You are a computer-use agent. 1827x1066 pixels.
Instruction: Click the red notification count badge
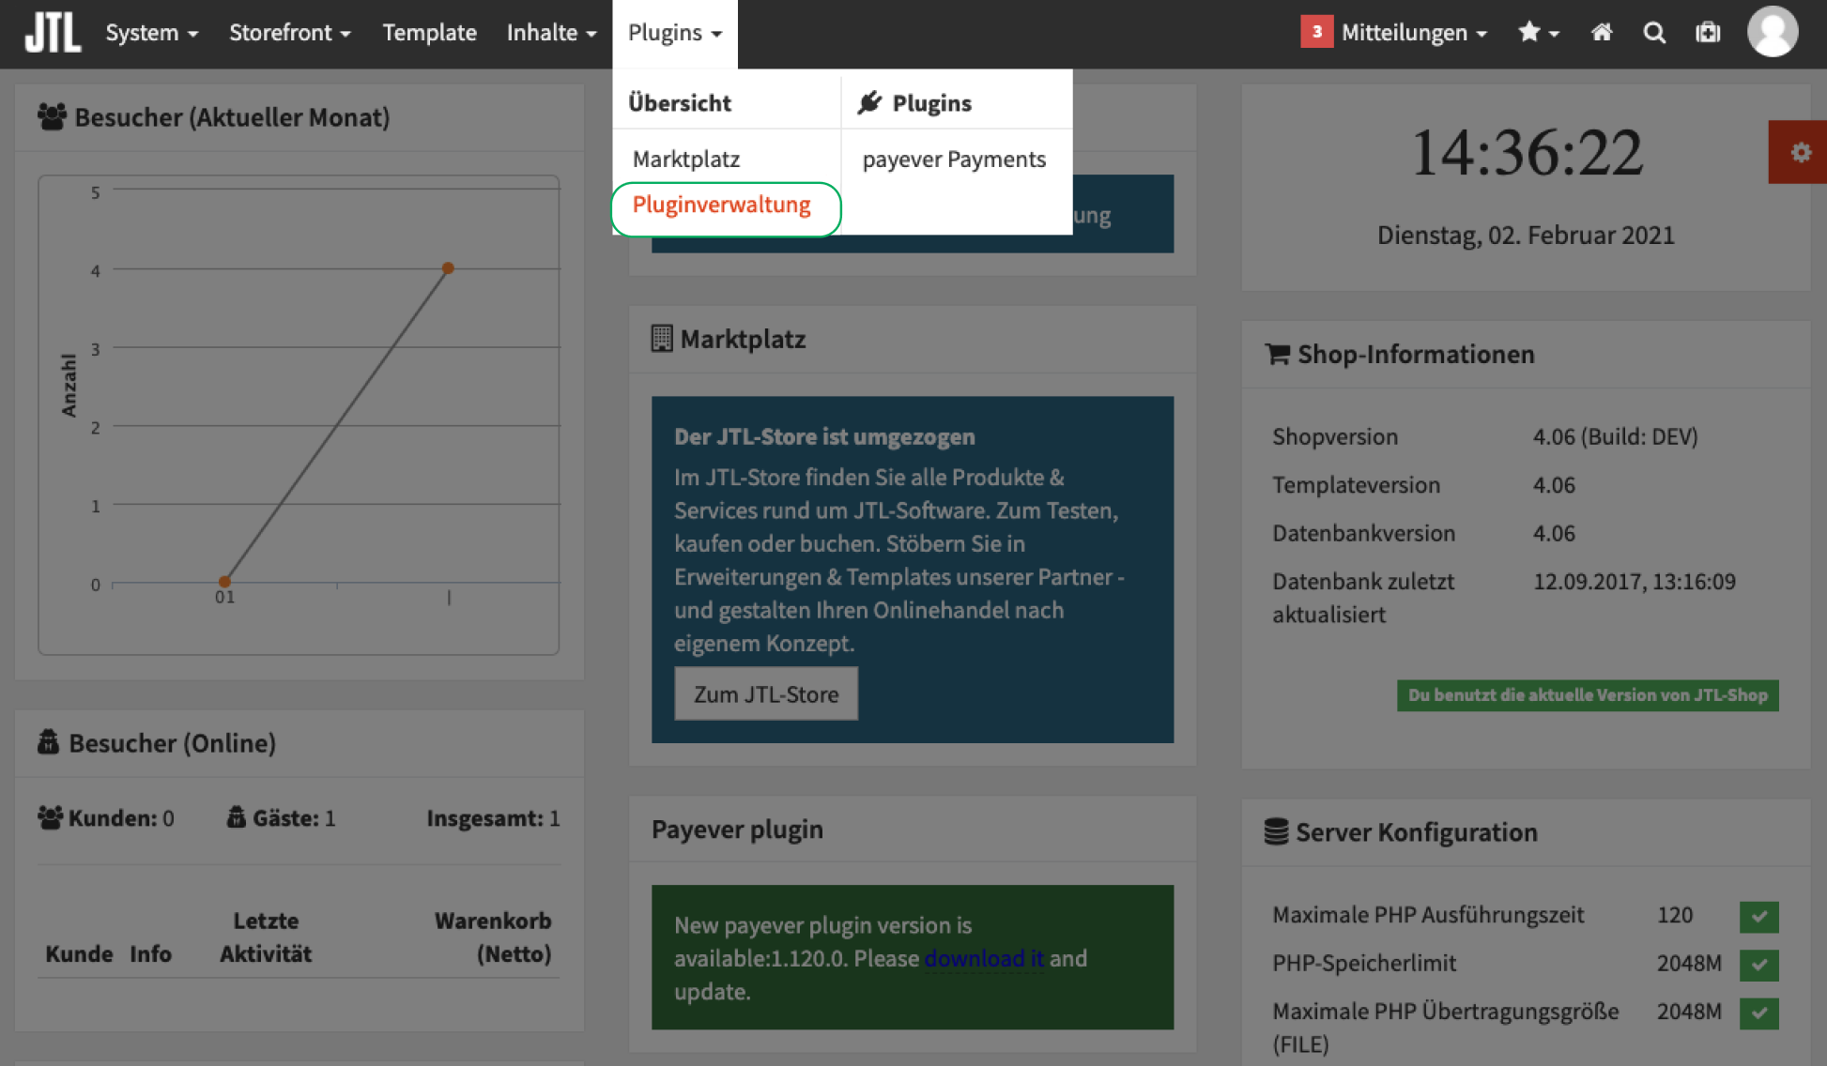click(x=1316, y=32)
